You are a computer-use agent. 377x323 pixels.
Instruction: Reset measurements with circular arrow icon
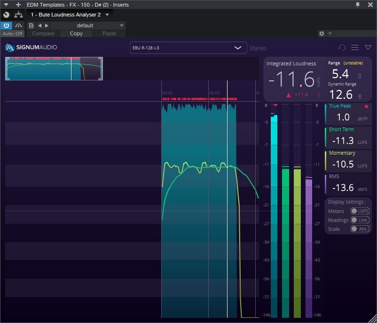[342, 47]
